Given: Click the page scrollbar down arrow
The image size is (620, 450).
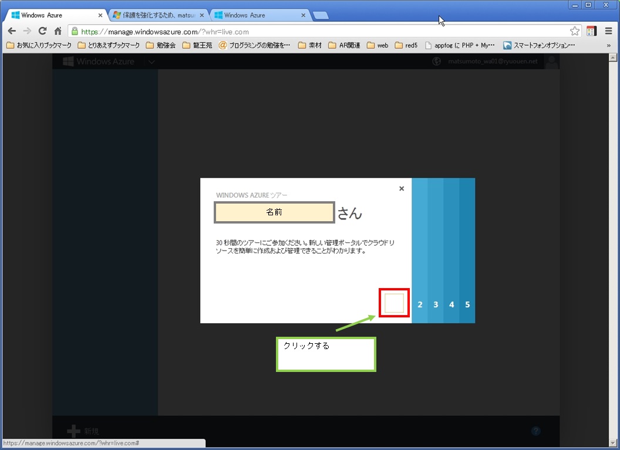Looking at the screenshot, I should click(x=614, y=442).
